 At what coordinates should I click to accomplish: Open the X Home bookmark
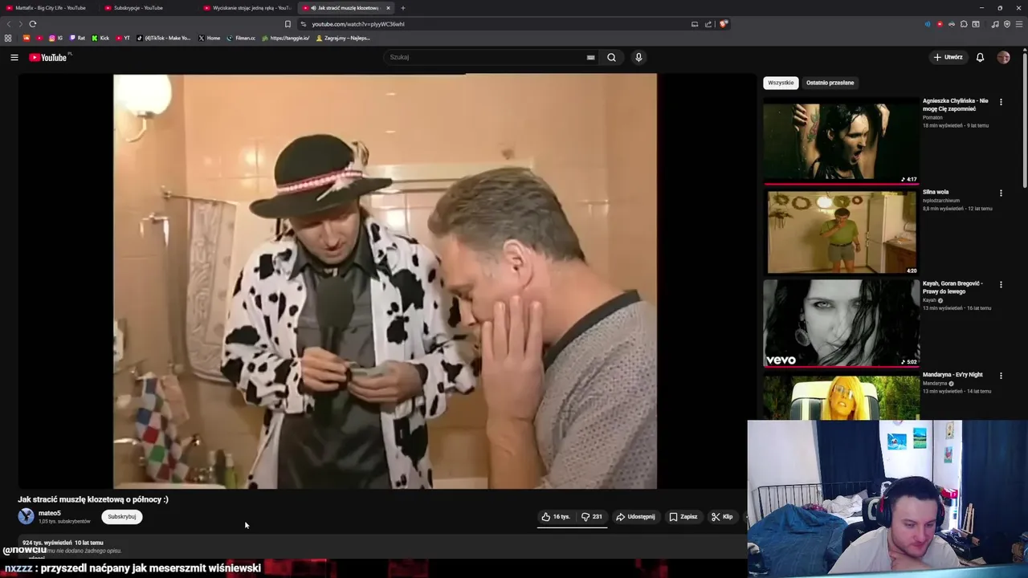[210, 38]
